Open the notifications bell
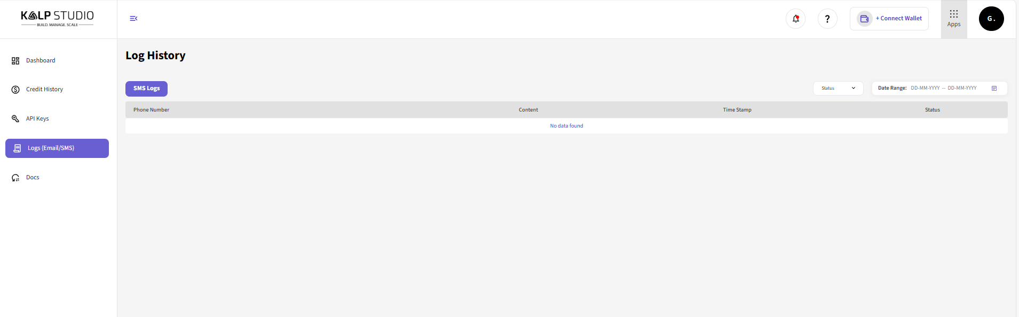 (x=795, y=19)
